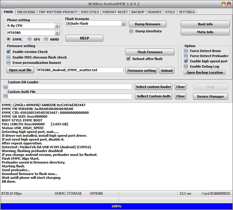233x210 pixels.
Task: Open the HUAWEI tab
Action: [154, 12]
